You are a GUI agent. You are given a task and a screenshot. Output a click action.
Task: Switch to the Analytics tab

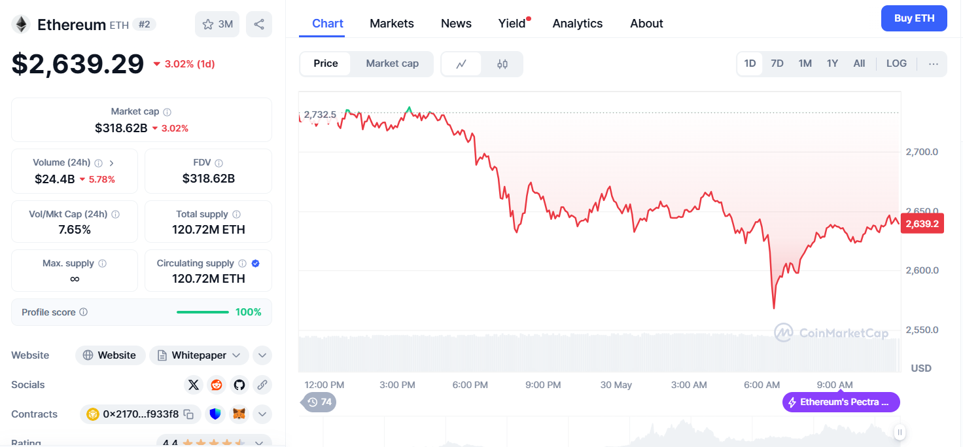point(578,24)
